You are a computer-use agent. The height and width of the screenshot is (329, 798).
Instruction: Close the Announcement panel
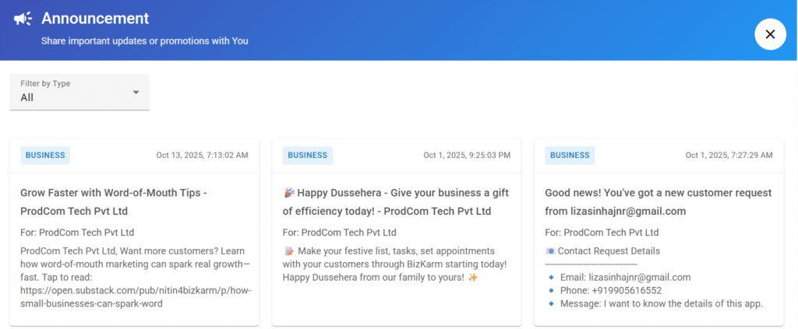770,34
